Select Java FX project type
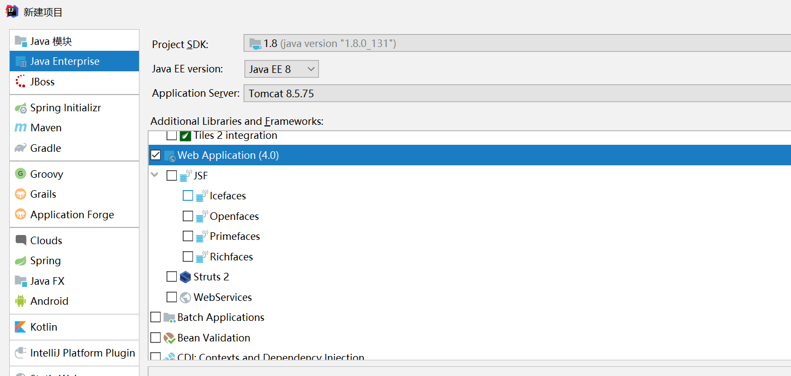This screenshot has width=791, height=376. [74, 281]
